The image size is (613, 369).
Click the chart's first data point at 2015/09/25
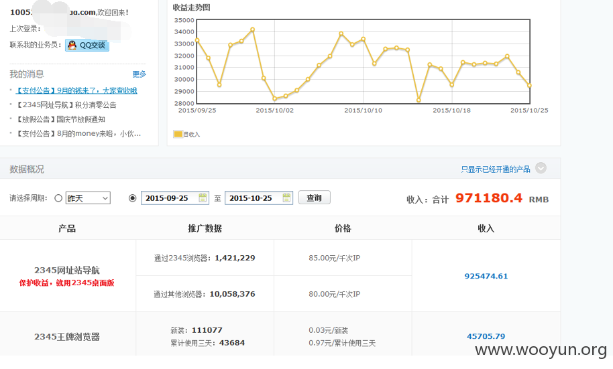pyautogui.click(x=197, y=40)
